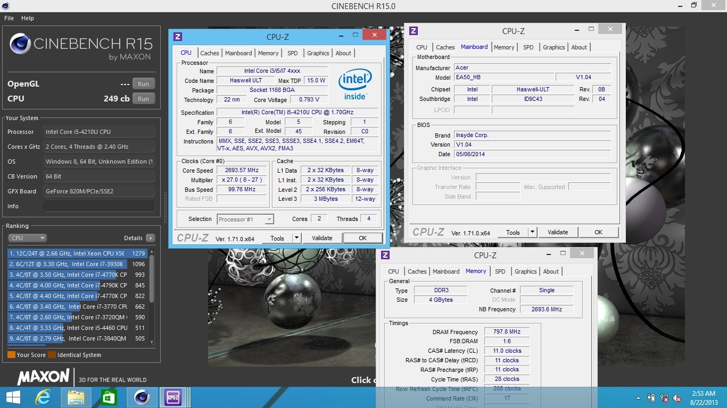Switch to SPD tab in the CPU-Z CPU window
Image resolution: width=727 pixels, height=408 pixels.
pyautogui.click(x=293, y=53)
